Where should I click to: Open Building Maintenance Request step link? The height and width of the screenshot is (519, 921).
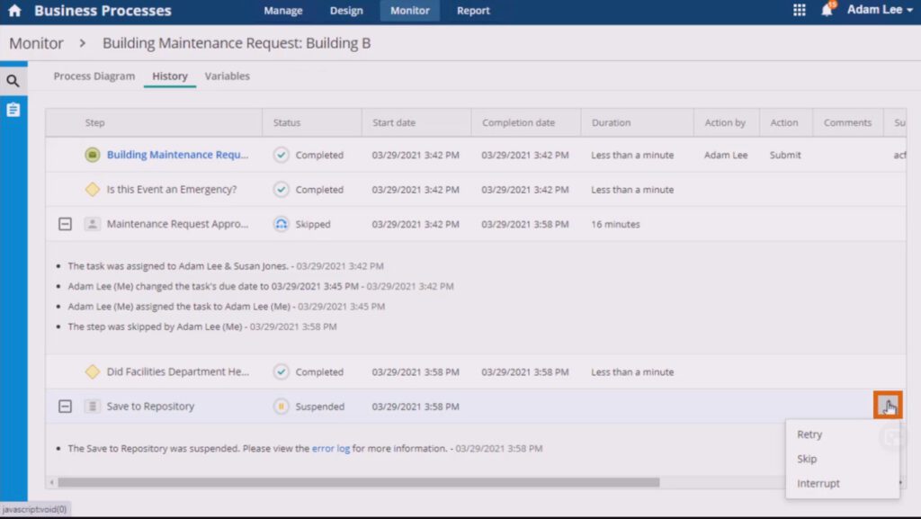click(x=177, y=155)
